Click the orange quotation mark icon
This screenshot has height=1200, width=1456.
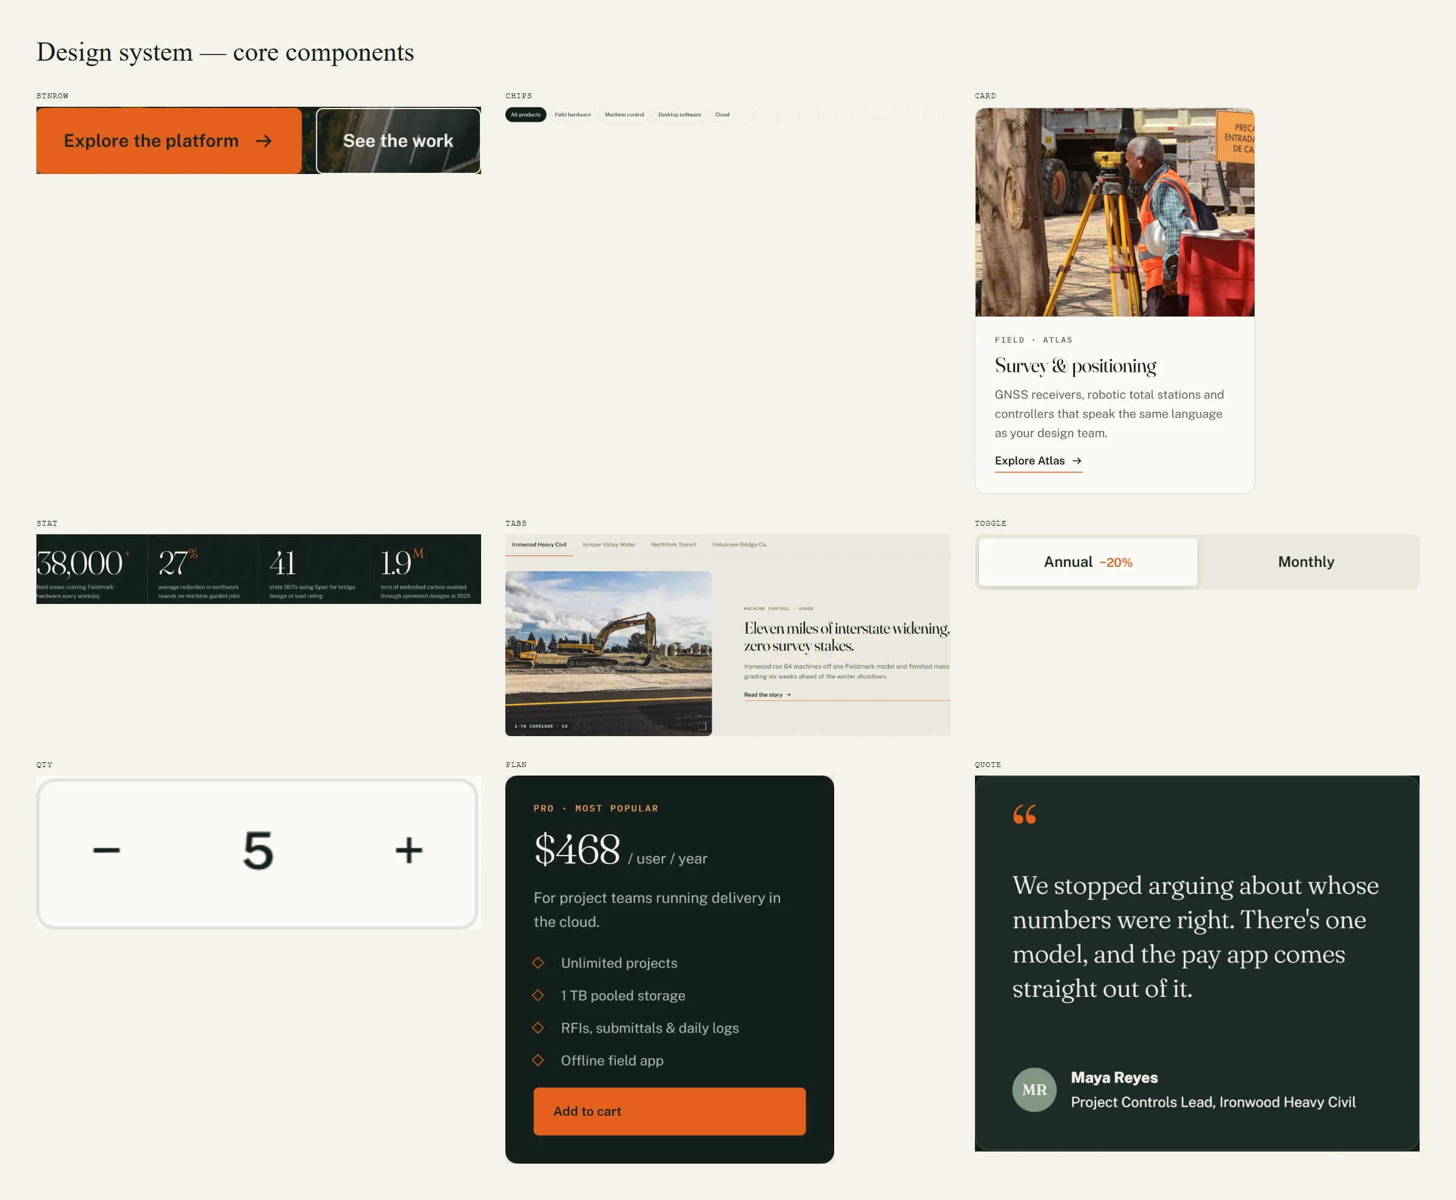pos(1025,814)
